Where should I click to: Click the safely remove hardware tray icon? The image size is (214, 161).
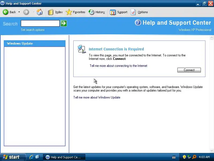coord(189,157)
